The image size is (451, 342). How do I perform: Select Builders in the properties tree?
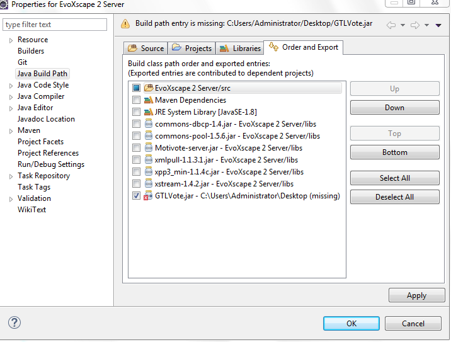click(x=31, y=51)
